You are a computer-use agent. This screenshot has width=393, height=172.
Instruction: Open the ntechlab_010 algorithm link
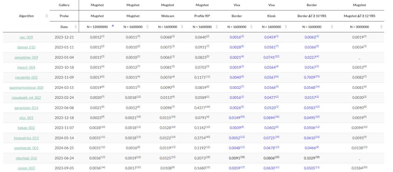[x=26, y=158]
